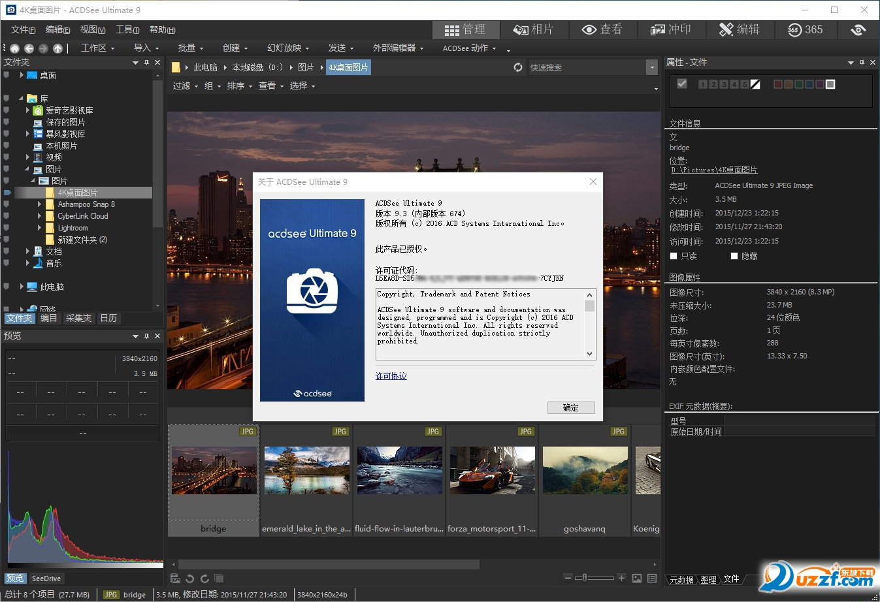Screen dimensions: 880x602
Task: Expand the 此电脑 tree node
Action: click(x=22, y=287)
